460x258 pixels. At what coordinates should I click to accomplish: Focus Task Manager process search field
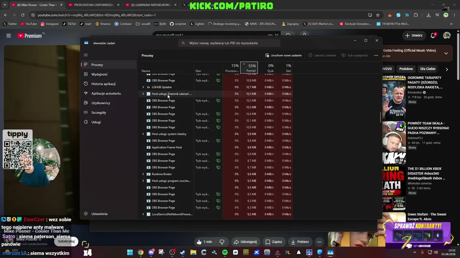coord(229,43)
